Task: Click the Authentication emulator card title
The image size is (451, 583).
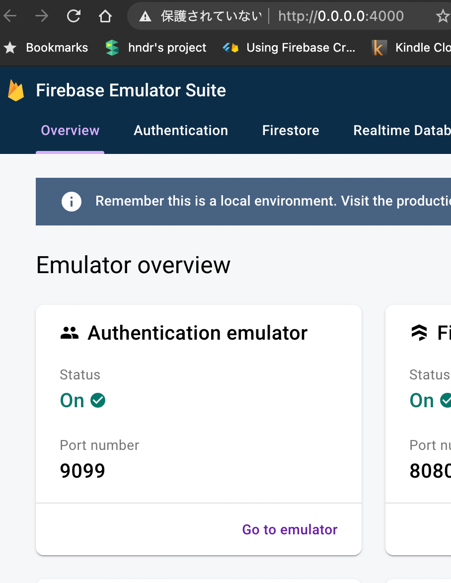Action: [x=197, y=333]
